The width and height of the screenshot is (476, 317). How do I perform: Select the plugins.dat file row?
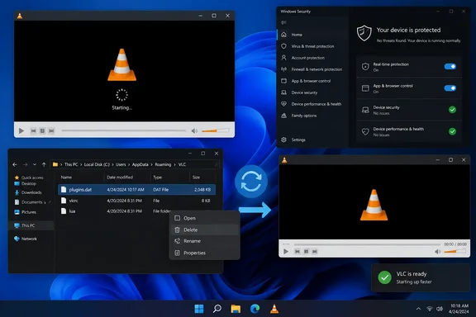click(136, 190)
